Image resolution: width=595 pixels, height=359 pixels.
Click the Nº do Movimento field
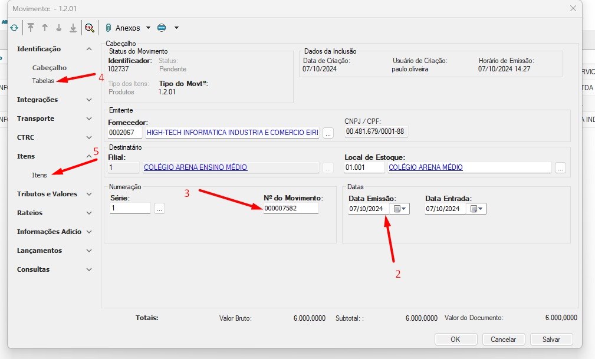click(x=291, y=209)
